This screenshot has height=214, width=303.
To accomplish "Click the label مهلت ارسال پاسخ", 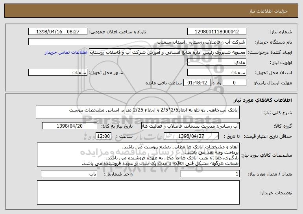I will click(273, 83).
